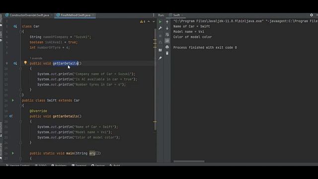Open Run panel settings gear icon
The width and height of the screenshot is (318, 179).
click(312, 15)
